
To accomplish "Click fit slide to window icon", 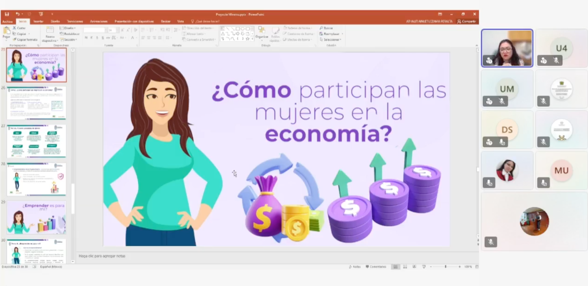I will 477,267.
